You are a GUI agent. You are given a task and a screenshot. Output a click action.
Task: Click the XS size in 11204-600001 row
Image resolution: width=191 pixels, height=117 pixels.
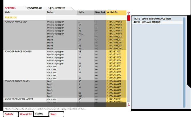tap(80, 81)
